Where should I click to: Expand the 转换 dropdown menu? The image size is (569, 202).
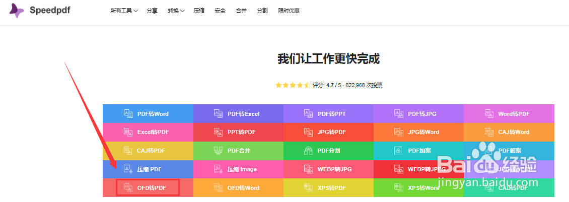(176, 11)
